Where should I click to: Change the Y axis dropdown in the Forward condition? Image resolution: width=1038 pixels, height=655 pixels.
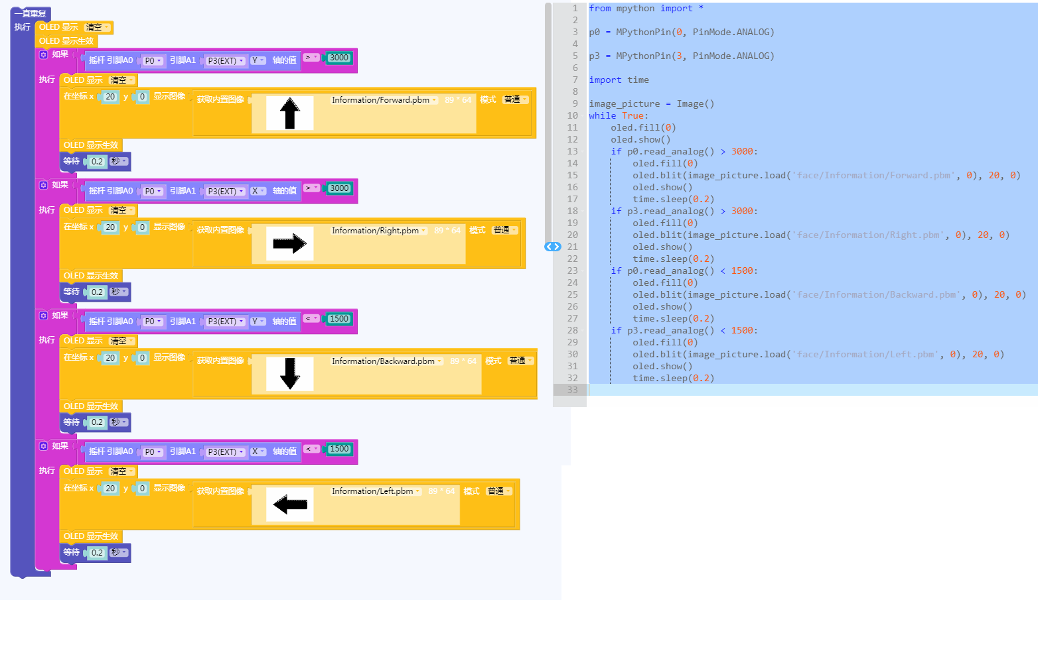point(258,60)
